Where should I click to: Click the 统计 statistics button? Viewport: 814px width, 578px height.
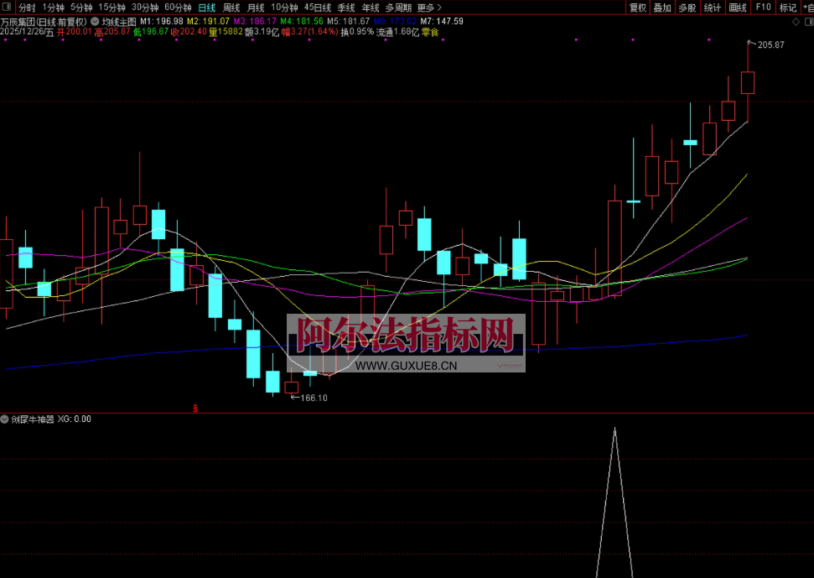[712, 8]
